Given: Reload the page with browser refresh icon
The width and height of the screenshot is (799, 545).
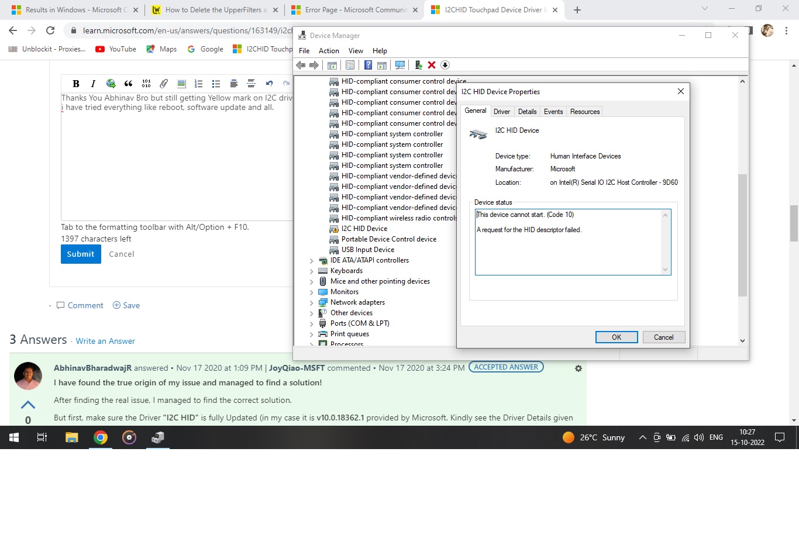Looking at the screenshot, I should (50, 30).
